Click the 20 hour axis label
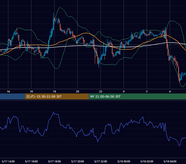This screenshot has height=164, width=186. click(77, 92)
